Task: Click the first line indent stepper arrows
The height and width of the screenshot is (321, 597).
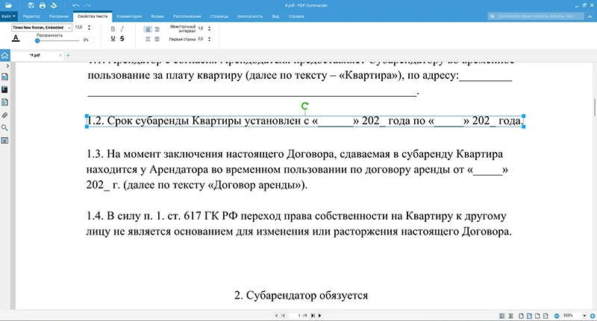Action: pos(210,39)
